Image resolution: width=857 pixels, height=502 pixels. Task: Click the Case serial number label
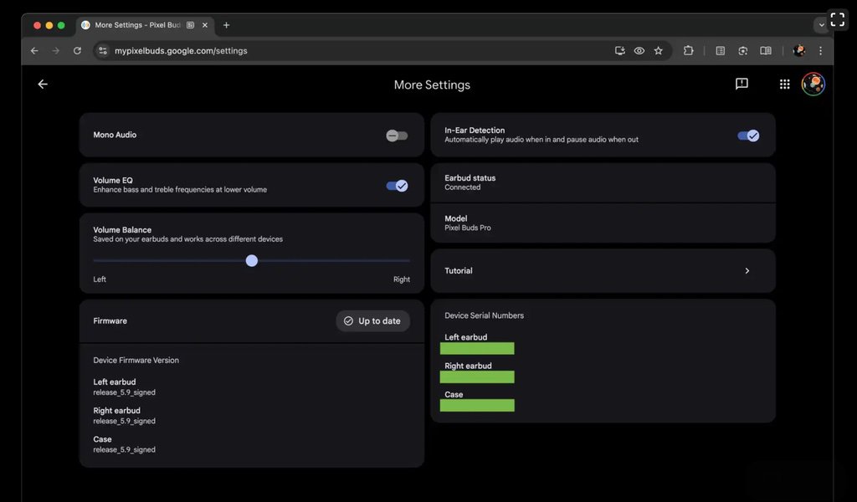(x=454, y=394)
